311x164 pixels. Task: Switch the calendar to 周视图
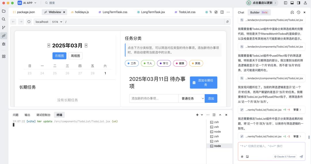[75, 56]
